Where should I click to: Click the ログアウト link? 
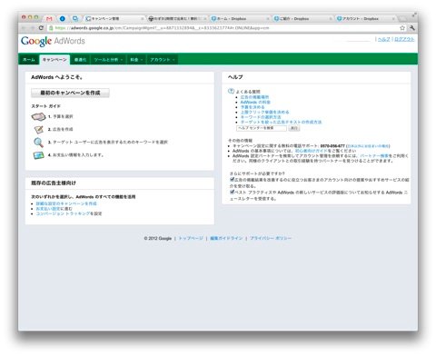pyautogui.click(x=404, y=39)
